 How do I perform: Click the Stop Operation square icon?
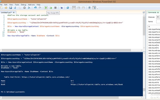[55, 8]
